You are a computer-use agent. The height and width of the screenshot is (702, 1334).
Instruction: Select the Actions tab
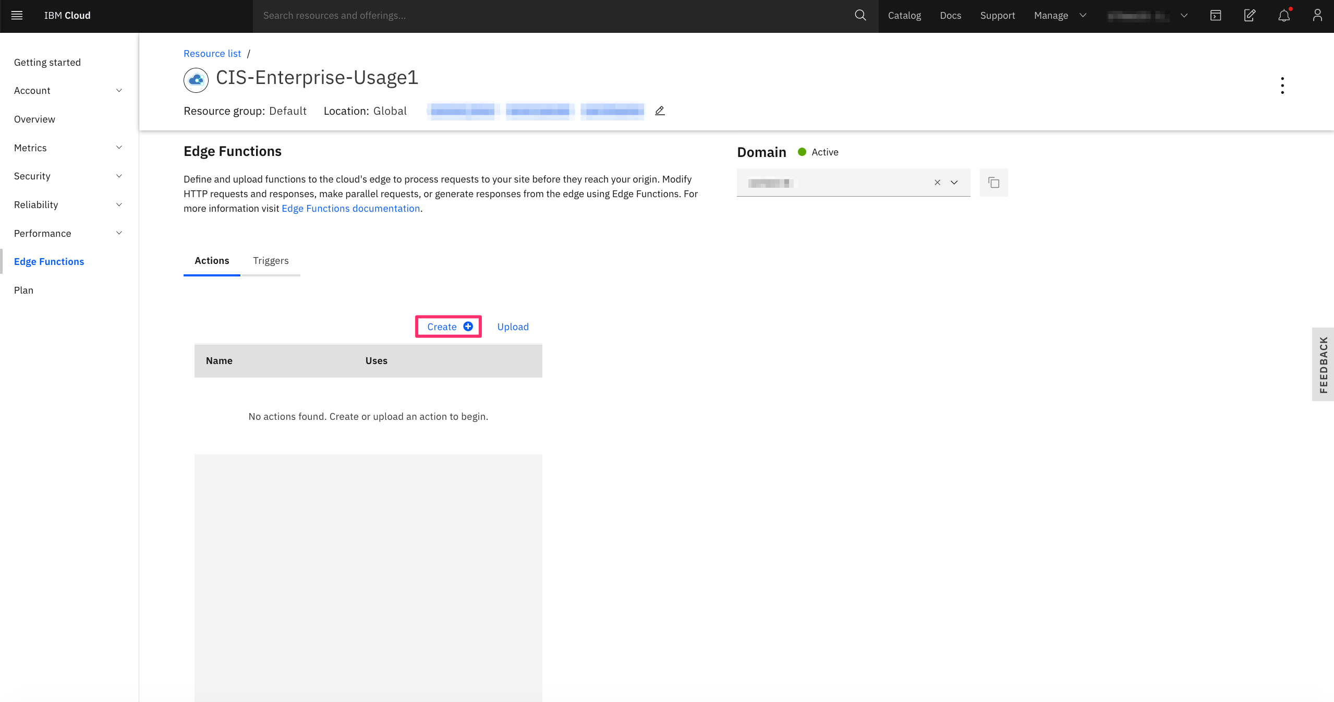click(212, 261)
